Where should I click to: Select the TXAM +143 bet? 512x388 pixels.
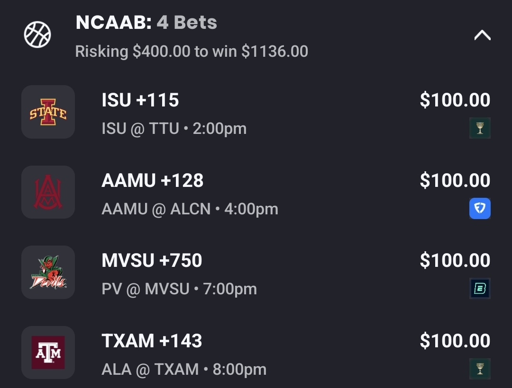pyautogui.click(x=152, y=341)
